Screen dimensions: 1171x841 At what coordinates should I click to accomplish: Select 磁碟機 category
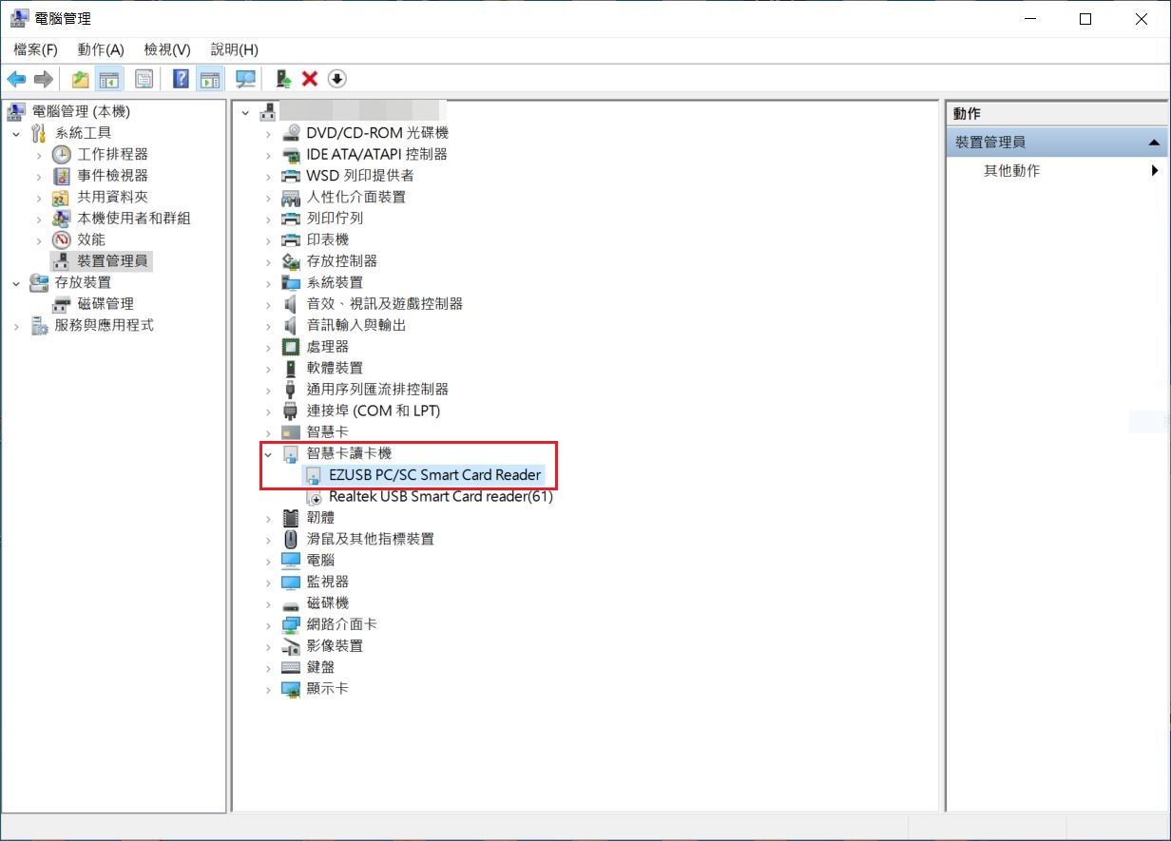[327, 602]
